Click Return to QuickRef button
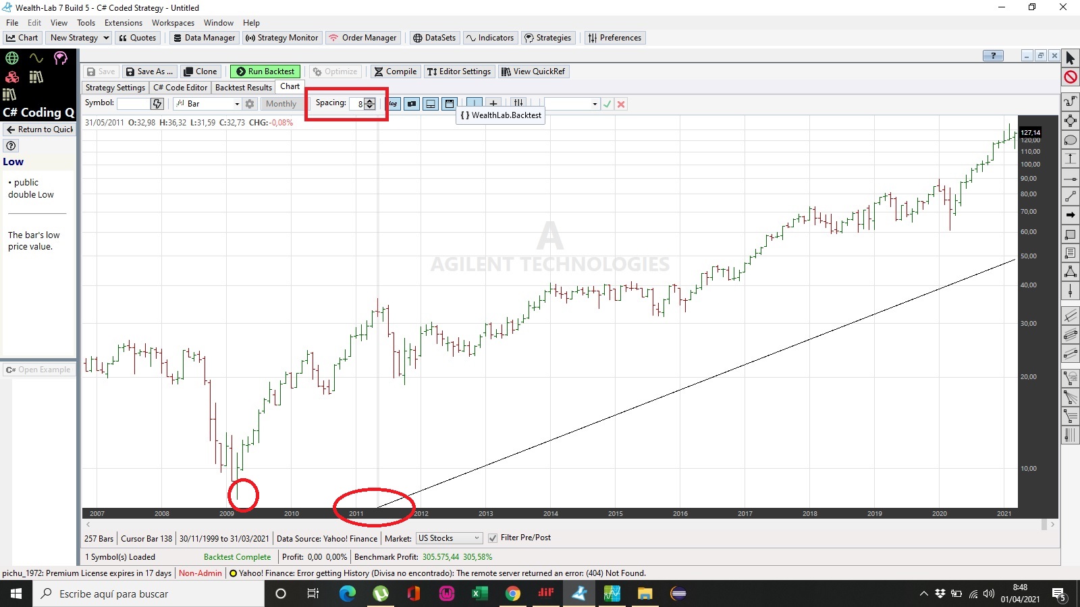Image resolution: width=1080 pixels, height=607 pixels. pyautogui.click(x=40, y=129)
